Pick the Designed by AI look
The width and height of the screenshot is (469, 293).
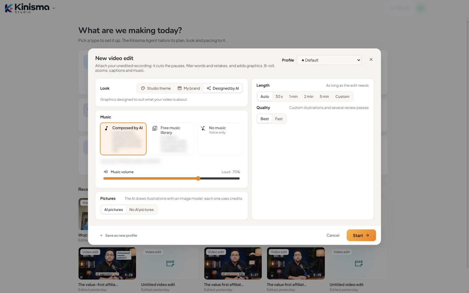(223, 88)
